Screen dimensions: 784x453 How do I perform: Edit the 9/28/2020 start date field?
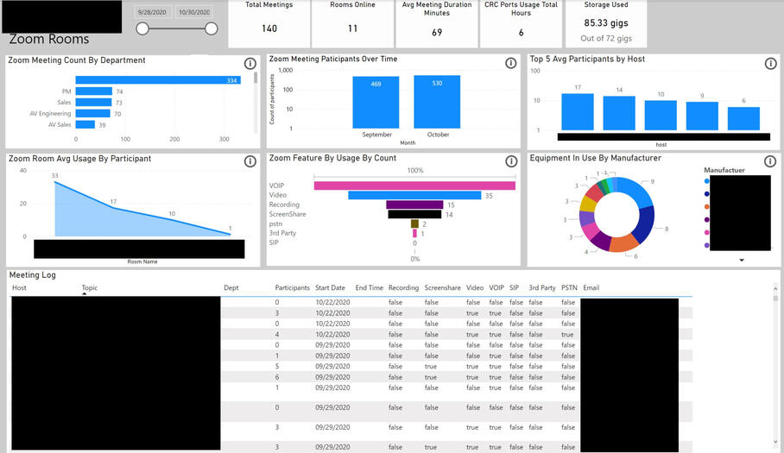[x=153, y=12]
